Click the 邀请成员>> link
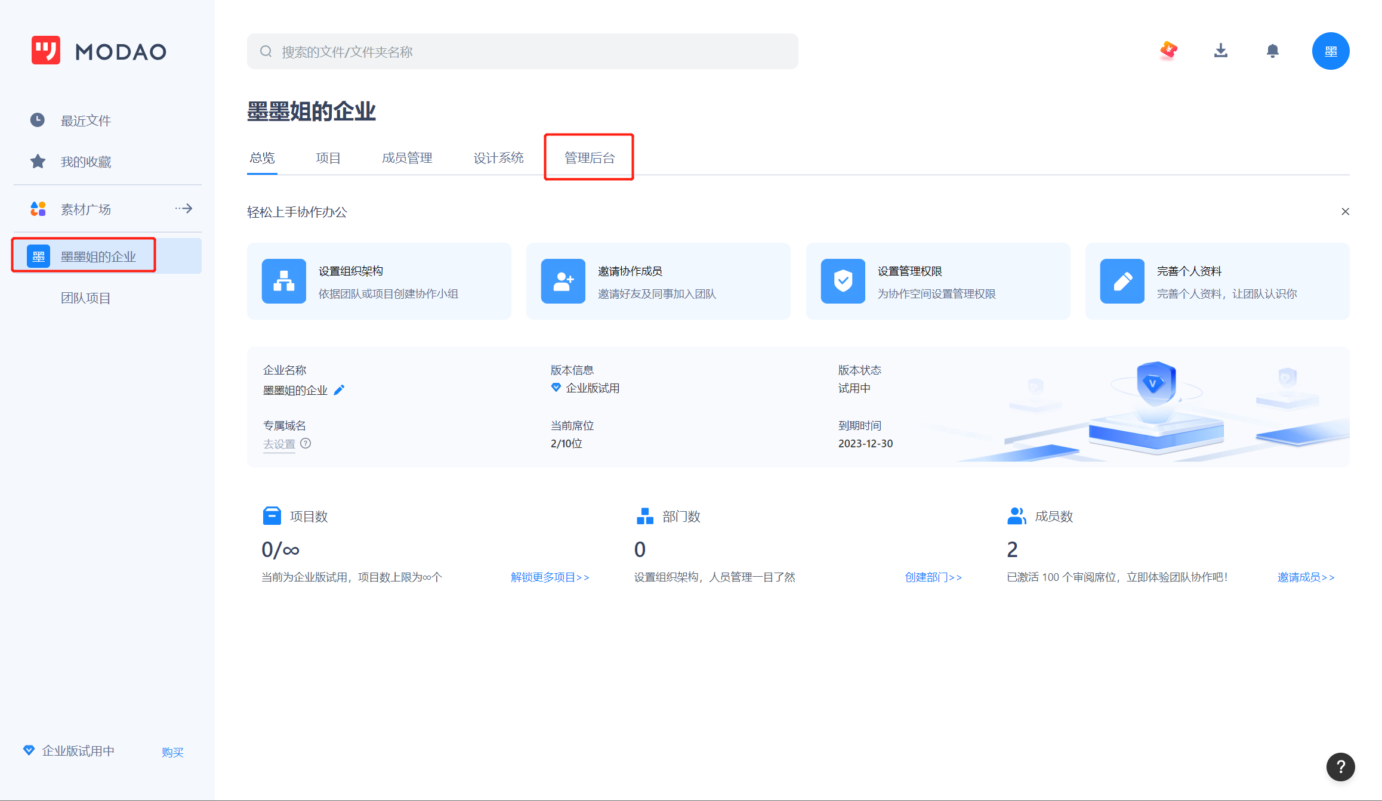Viewport: 1382px width, 801px height. pos(1306,577)
